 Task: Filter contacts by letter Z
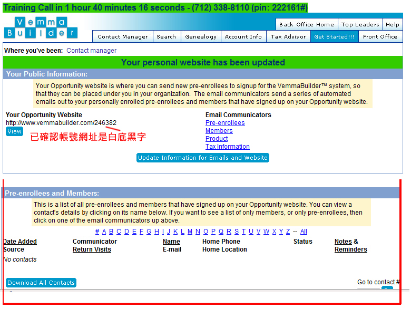point(288,232)
